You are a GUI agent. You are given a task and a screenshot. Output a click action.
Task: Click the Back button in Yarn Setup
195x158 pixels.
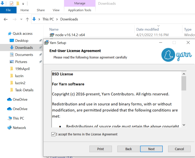[x=128, y=149]
